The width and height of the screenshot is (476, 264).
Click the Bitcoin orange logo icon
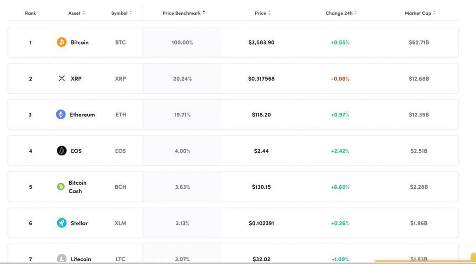tap(61, 42)
